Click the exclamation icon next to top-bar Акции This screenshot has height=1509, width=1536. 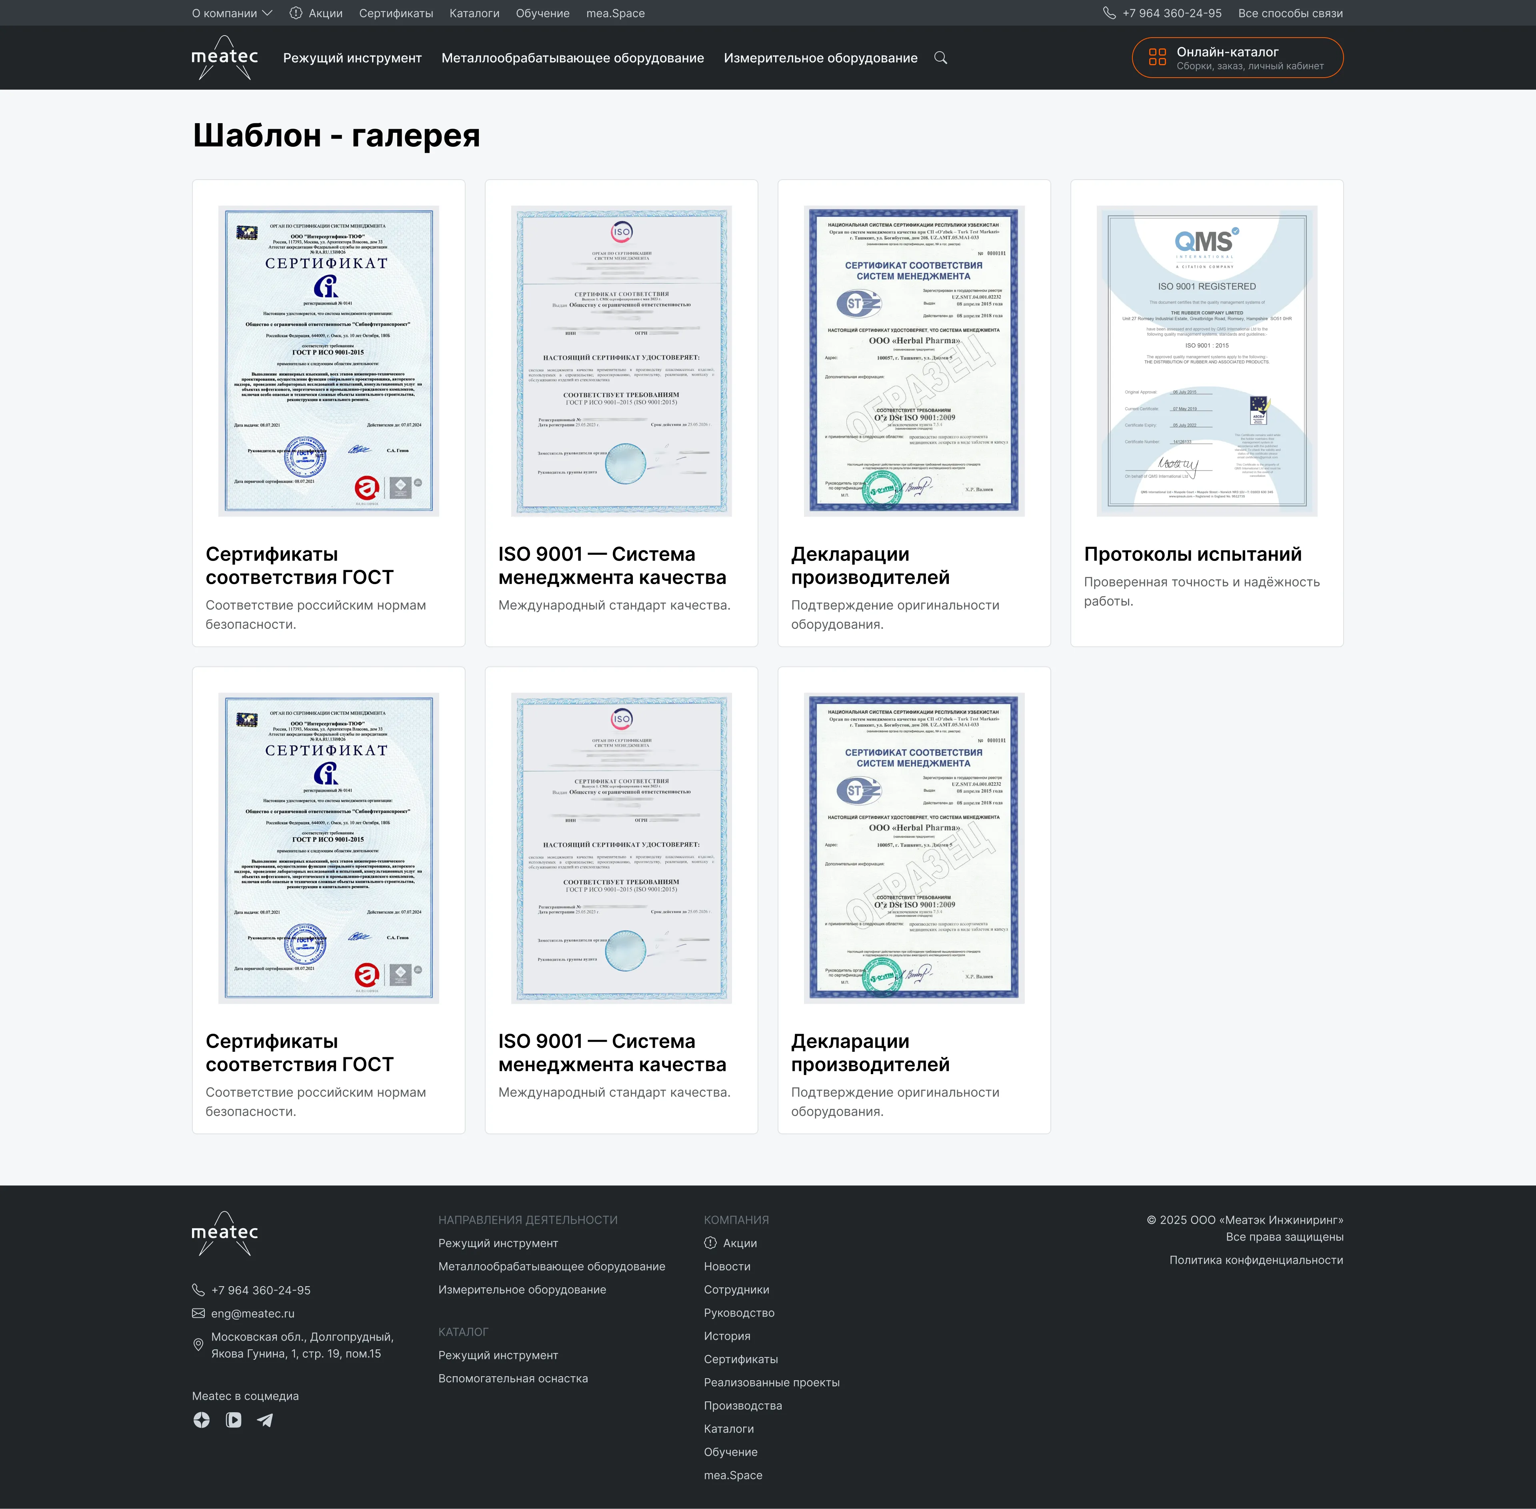(296, 14)
